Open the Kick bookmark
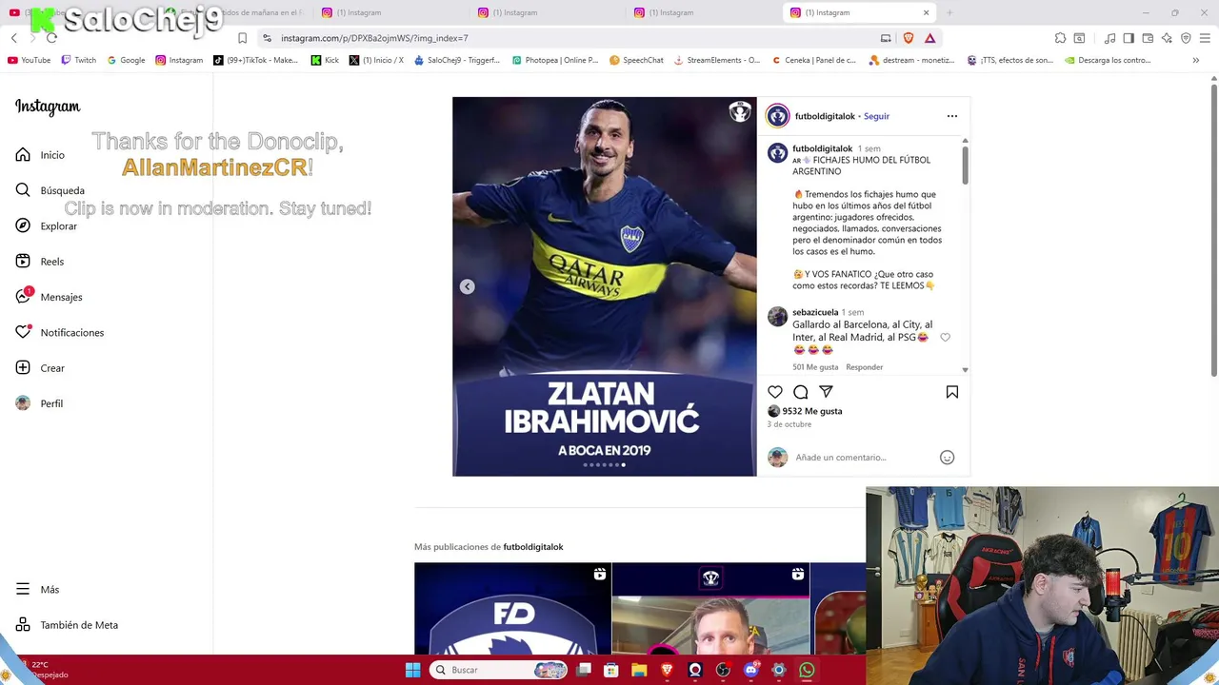Viewport: 1219px width, 685px height. tap(325, 60)
